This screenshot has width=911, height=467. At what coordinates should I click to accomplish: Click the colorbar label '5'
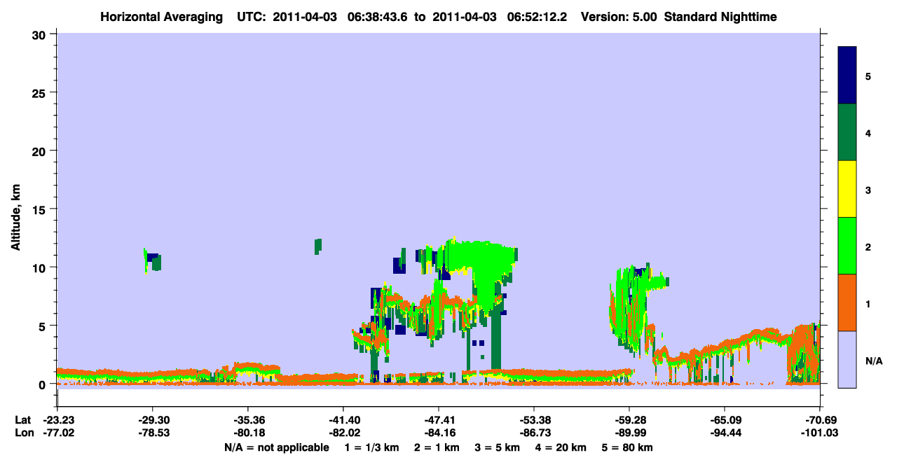pos(868,76)
